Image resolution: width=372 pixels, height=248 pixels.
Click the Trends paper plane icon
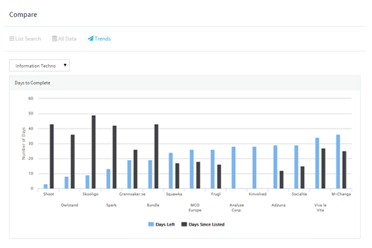coord(91,39)
